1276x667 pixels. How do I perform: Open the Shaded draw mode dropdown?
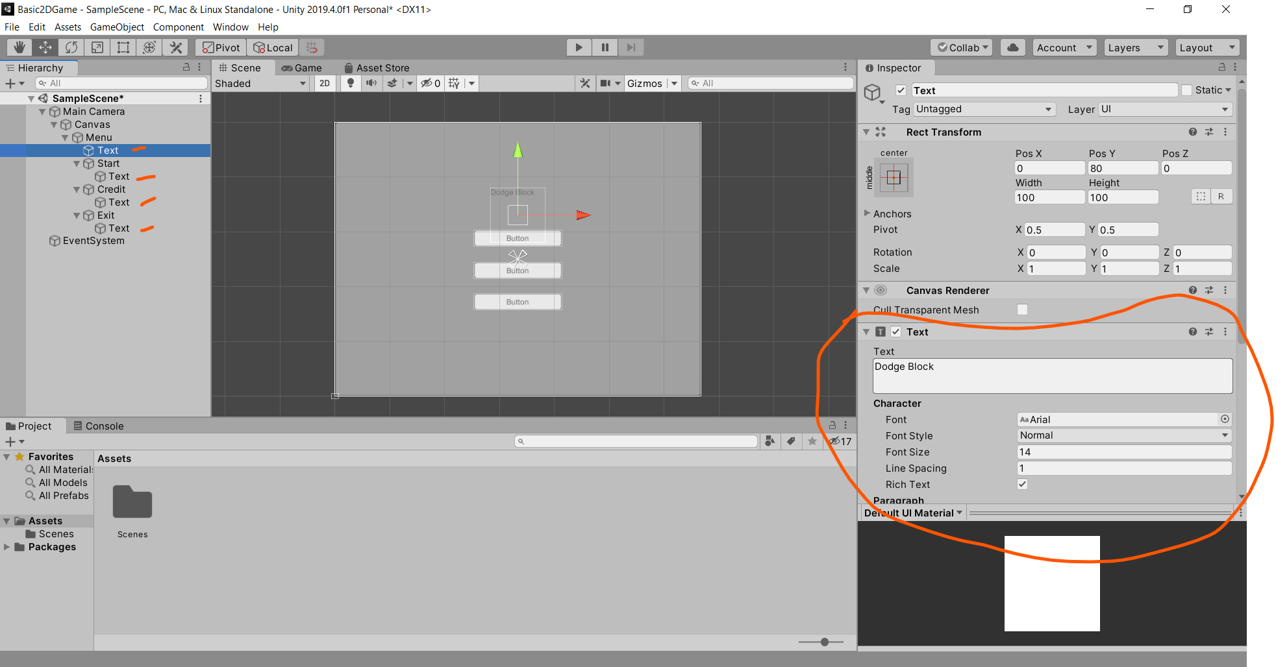[260, 83]
